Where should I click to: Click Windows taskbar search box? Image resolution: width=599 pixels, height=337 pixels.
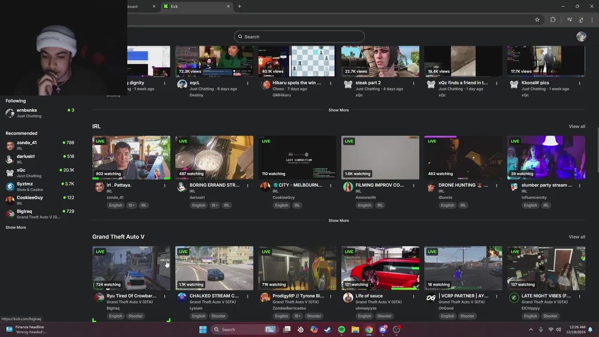point(244,330)
